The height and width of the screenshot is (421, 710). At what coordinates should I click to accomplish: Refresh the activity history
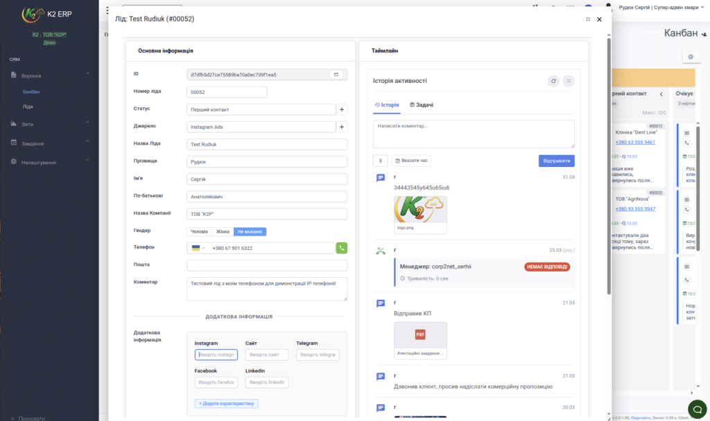pos(553,81)
